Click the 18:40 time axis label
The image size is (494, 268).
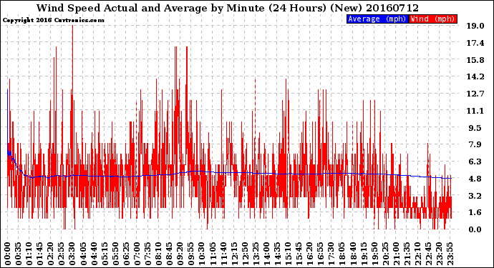[x=352, y=254]
